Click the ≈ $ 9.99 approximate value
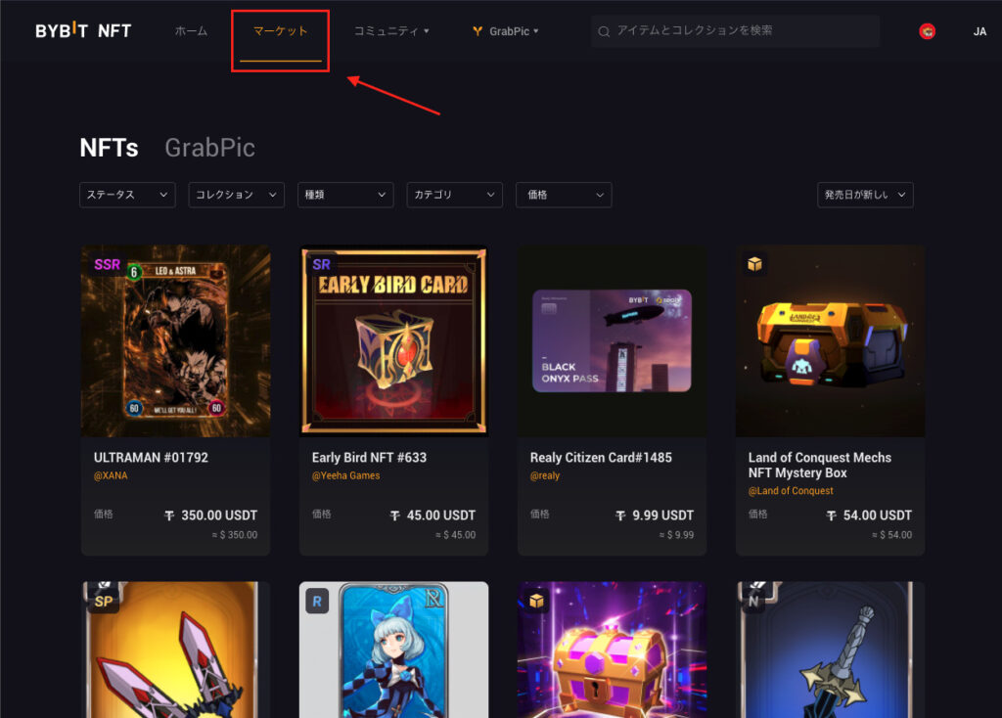This screenshot has height=718, width=1002. point(677,535)
